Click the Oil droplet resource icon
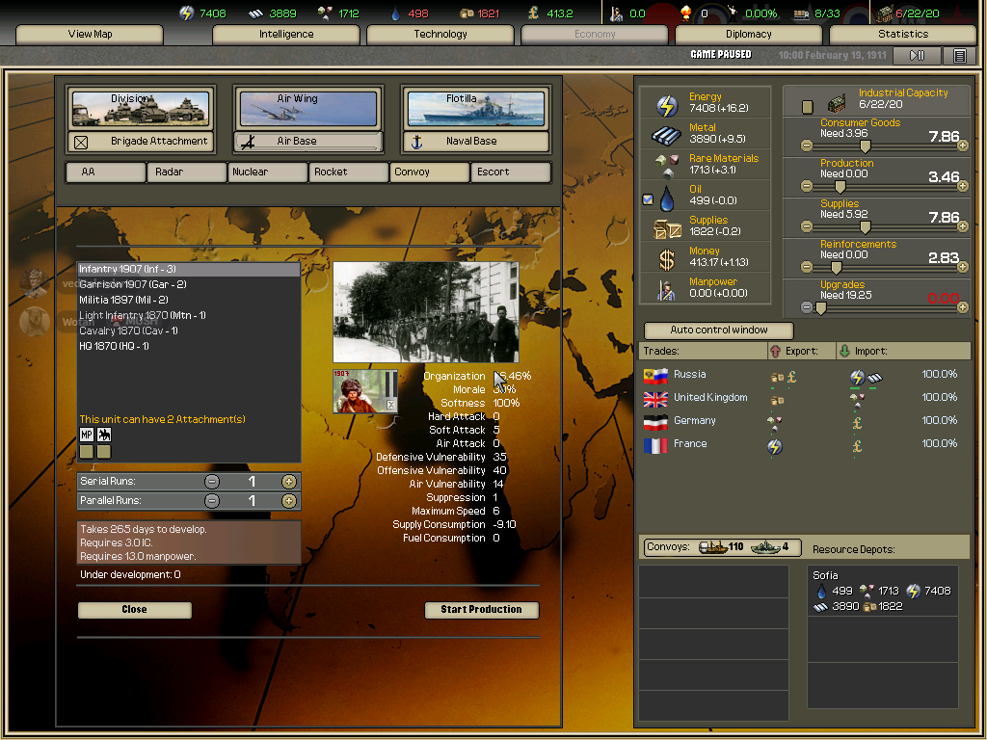Image resolution: width=987 pixels, height=740 pixels. 667,198
